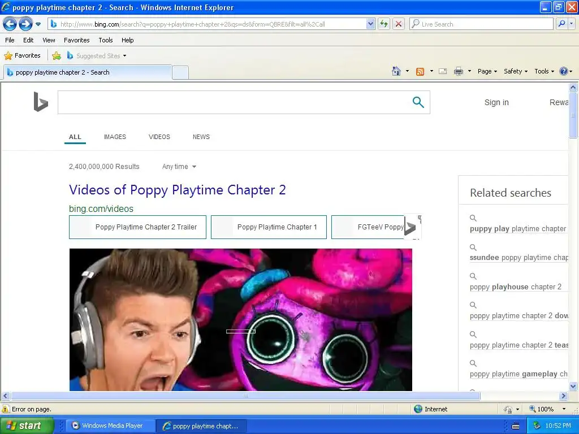Open the View menu
The width and height of the screenshot is (579, 434).
coord(49,40)
